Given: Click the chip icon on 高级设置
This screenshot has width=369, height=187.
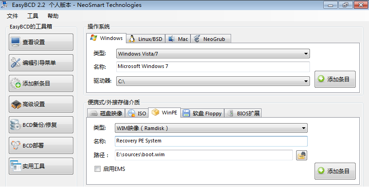Looking at the screenshot, I should [x=16, y=104].
